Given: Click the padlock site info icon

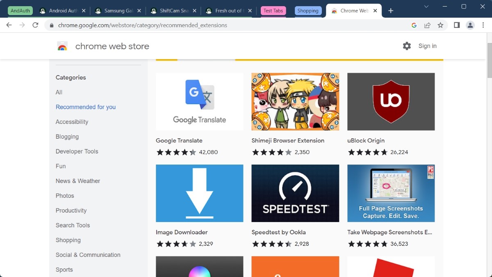Looking at the screenshot, I should tap(52, 25).
